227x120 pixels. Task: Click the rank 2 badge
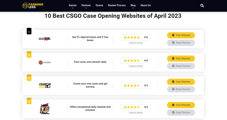[x=29, y=54]
